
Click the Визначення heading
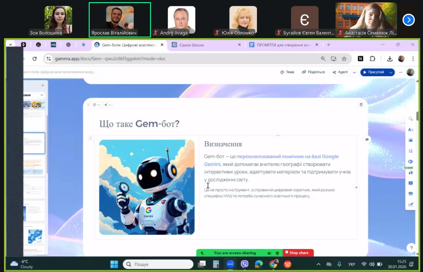(223, 144)
